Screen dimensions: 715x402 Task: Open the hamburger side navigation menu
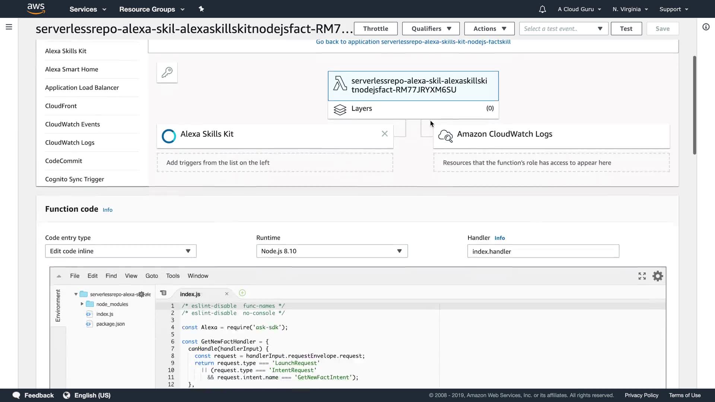coord(9,27)
